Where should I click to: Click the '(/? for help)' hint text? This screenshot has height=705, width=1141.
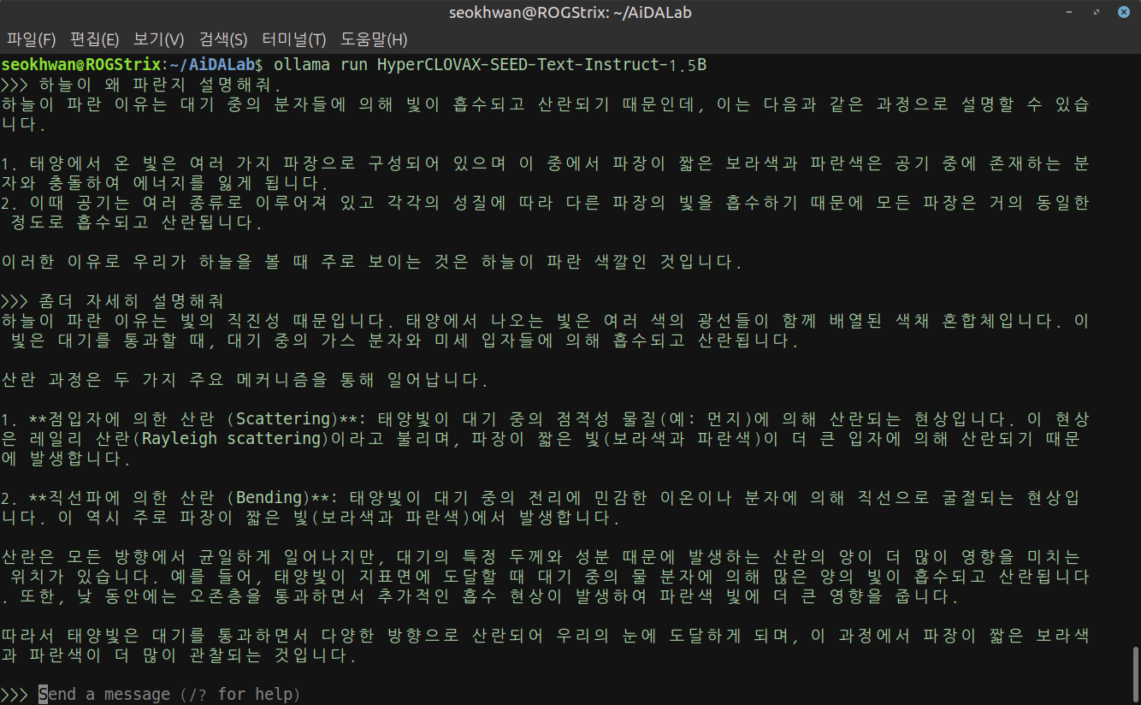tap(240, 694)
